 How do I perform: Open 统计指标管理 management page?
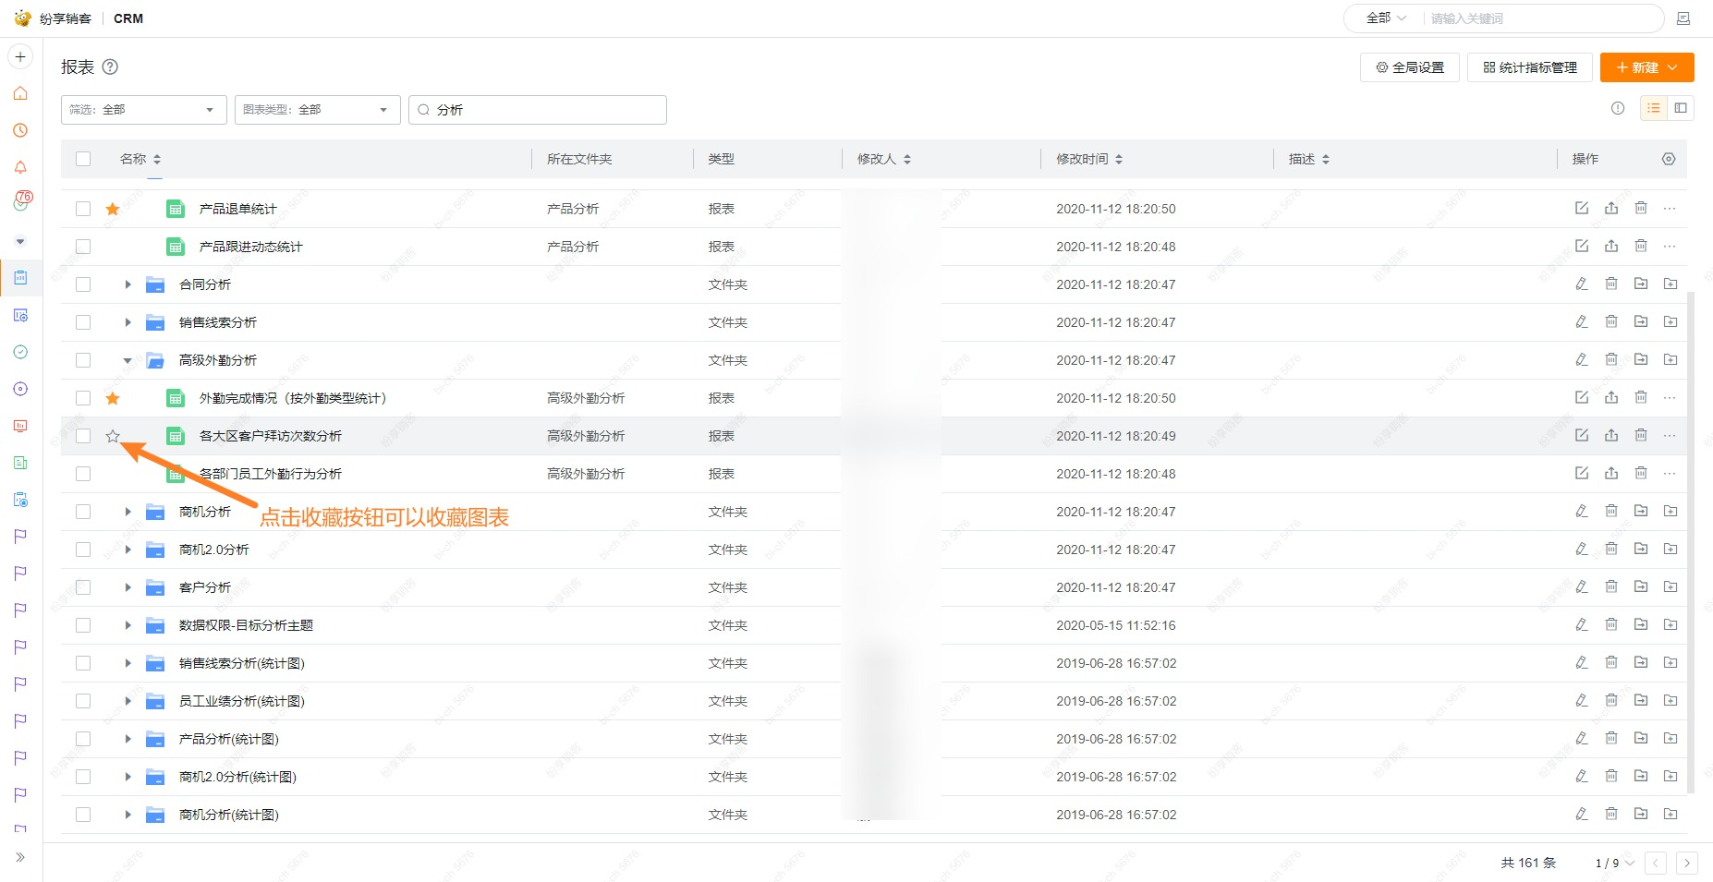(x=1529, y=66)
